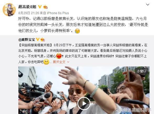
Task: Open the 超高能E姐 profile avatar
Action: point(9,10)
